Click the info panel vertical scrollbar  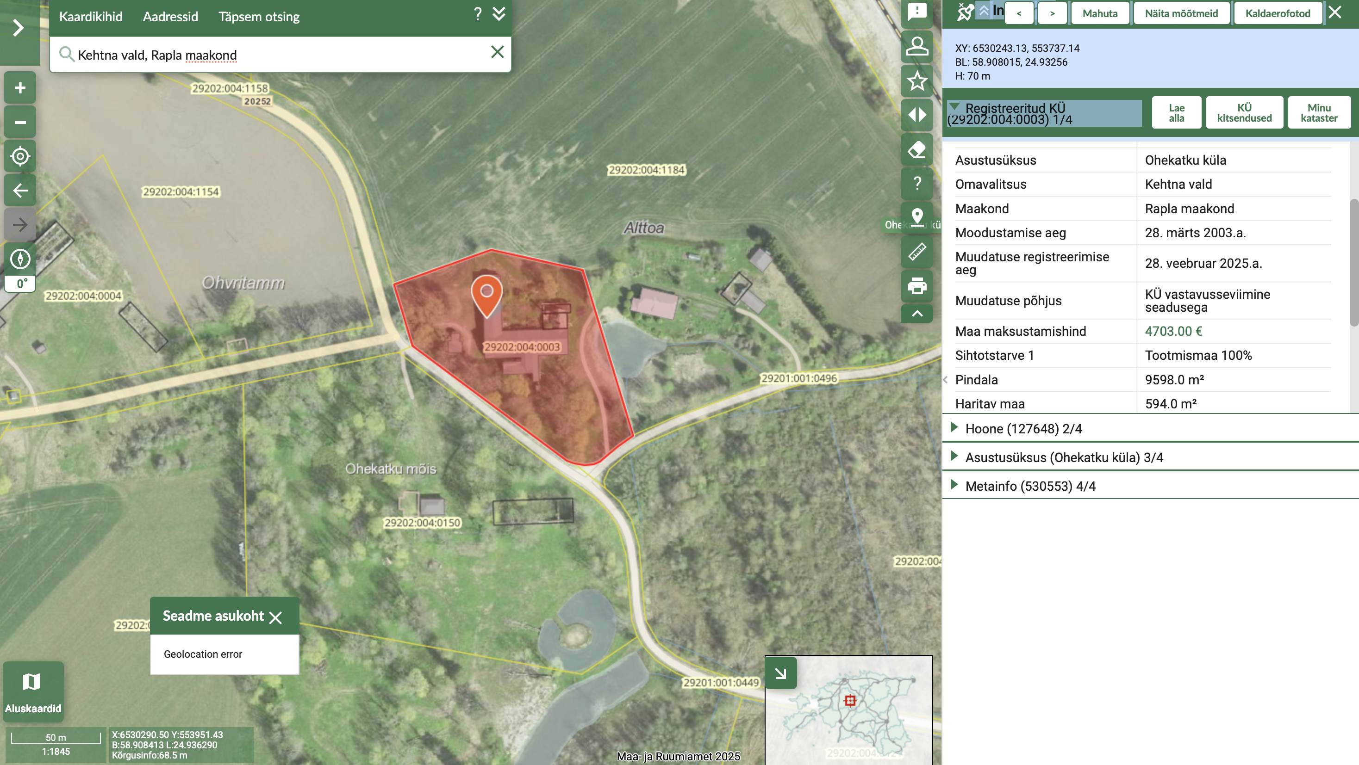click(x=1354, y=263)
